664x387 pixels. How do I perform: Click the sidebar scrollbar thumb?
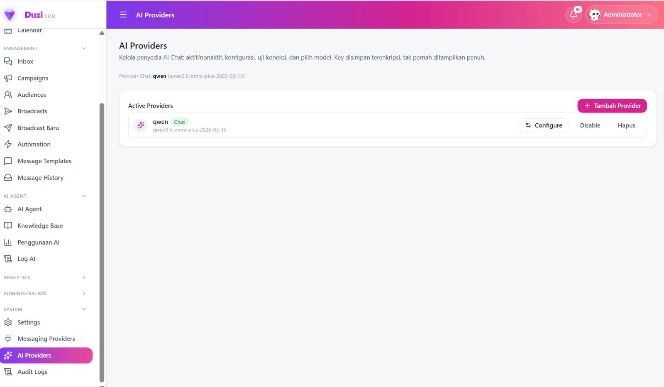point(102,242)
